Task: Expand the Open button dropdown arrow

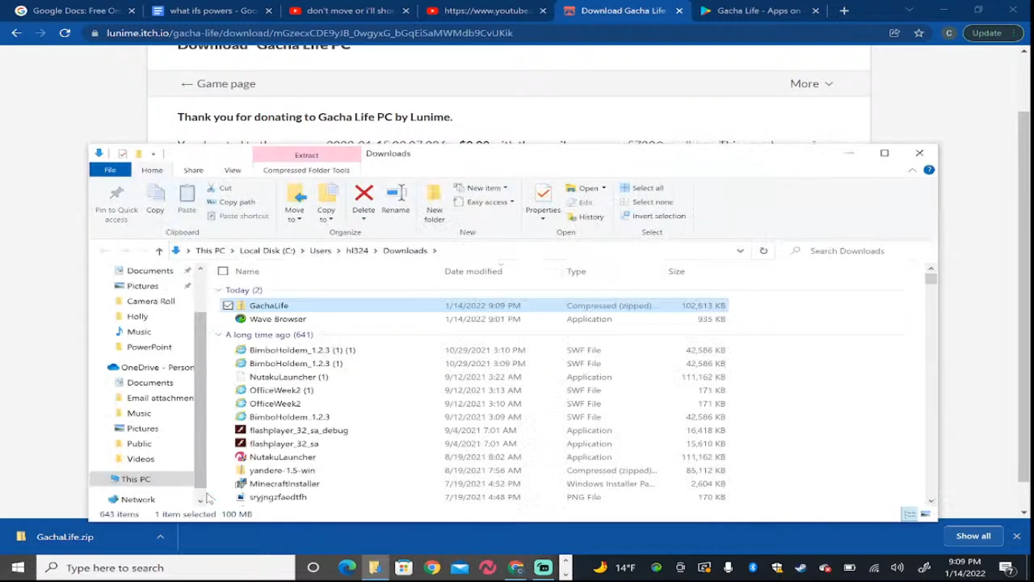Action: pyautogui.click(x=604, y=188)
